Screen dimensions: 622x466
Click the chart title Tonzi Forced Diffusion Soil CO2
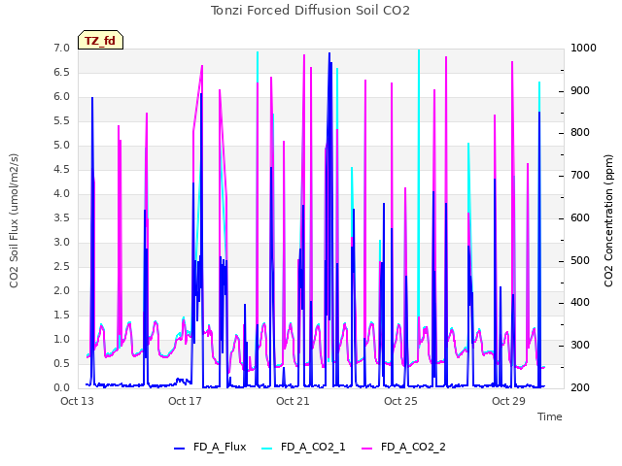click(x=310, y=11)
